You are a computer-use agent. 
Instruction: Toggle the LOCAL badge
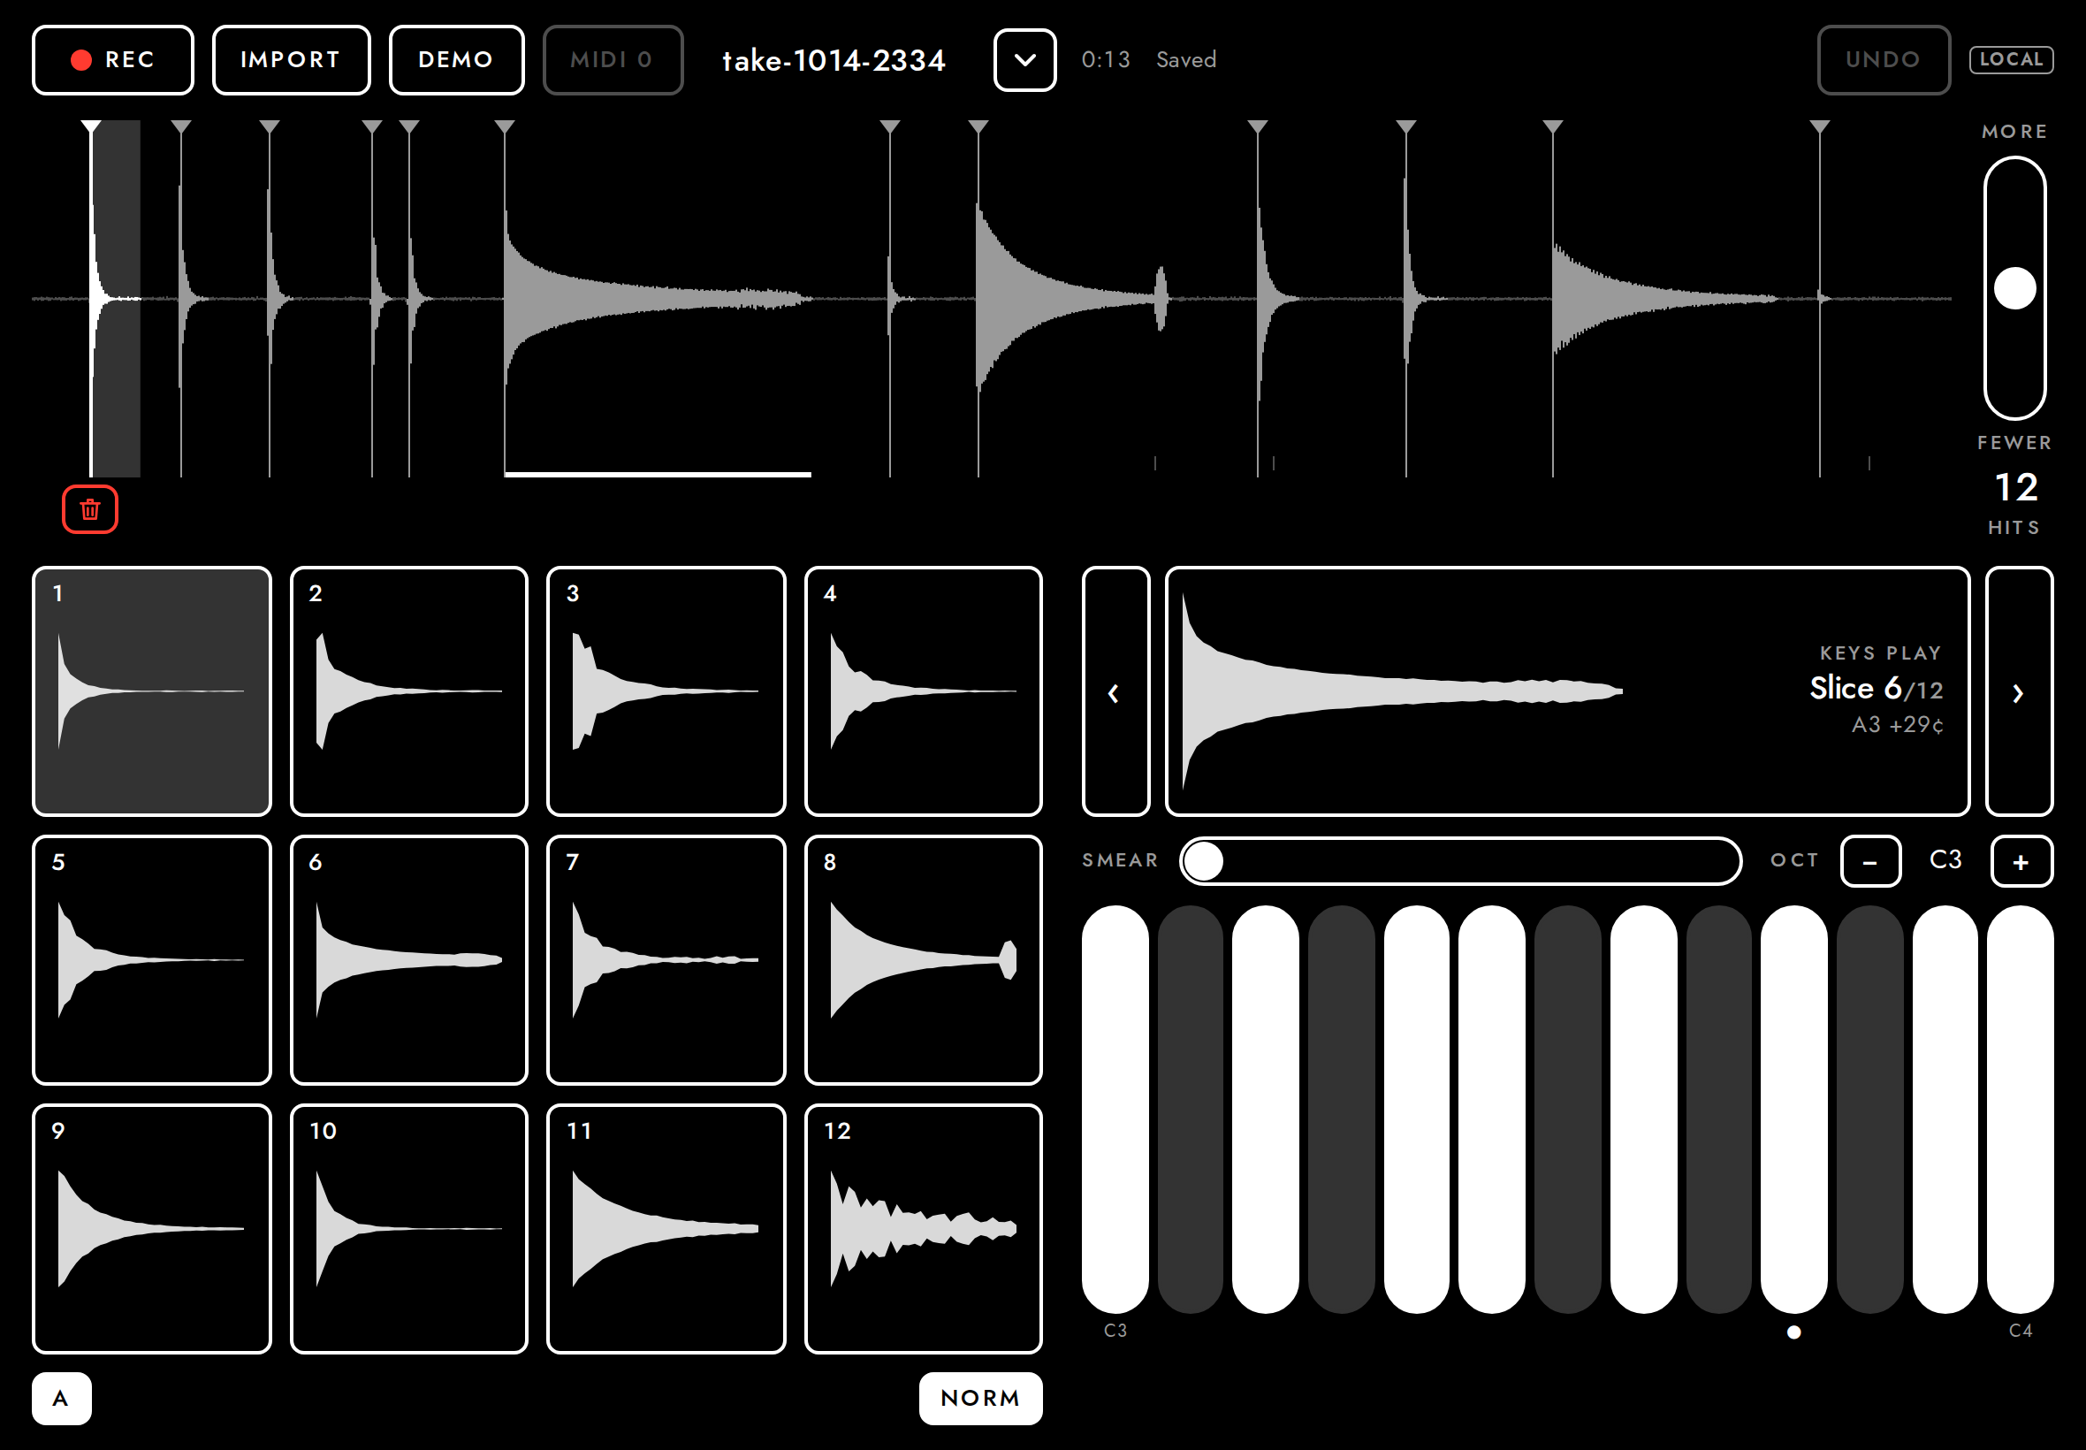point(2011,59)
